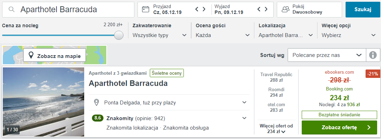Open the Zakwaterowanie Wszystkie typy dropdown
381x139 pixels.
(160, 35)
